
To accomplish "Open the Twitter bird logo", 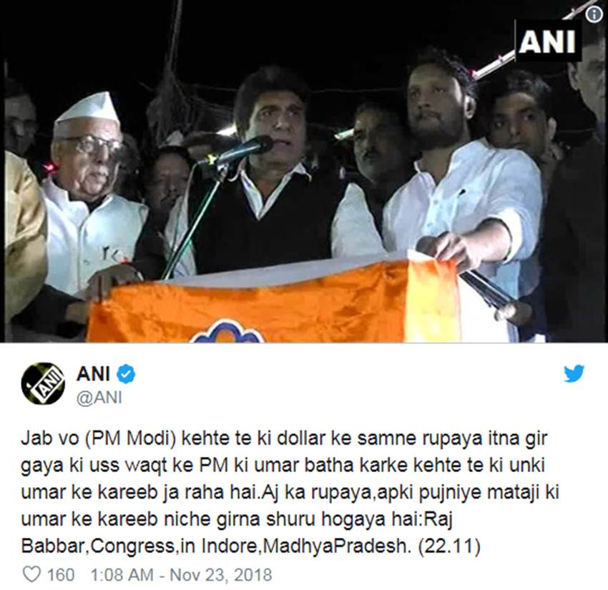I will click(x=574, y=373).
